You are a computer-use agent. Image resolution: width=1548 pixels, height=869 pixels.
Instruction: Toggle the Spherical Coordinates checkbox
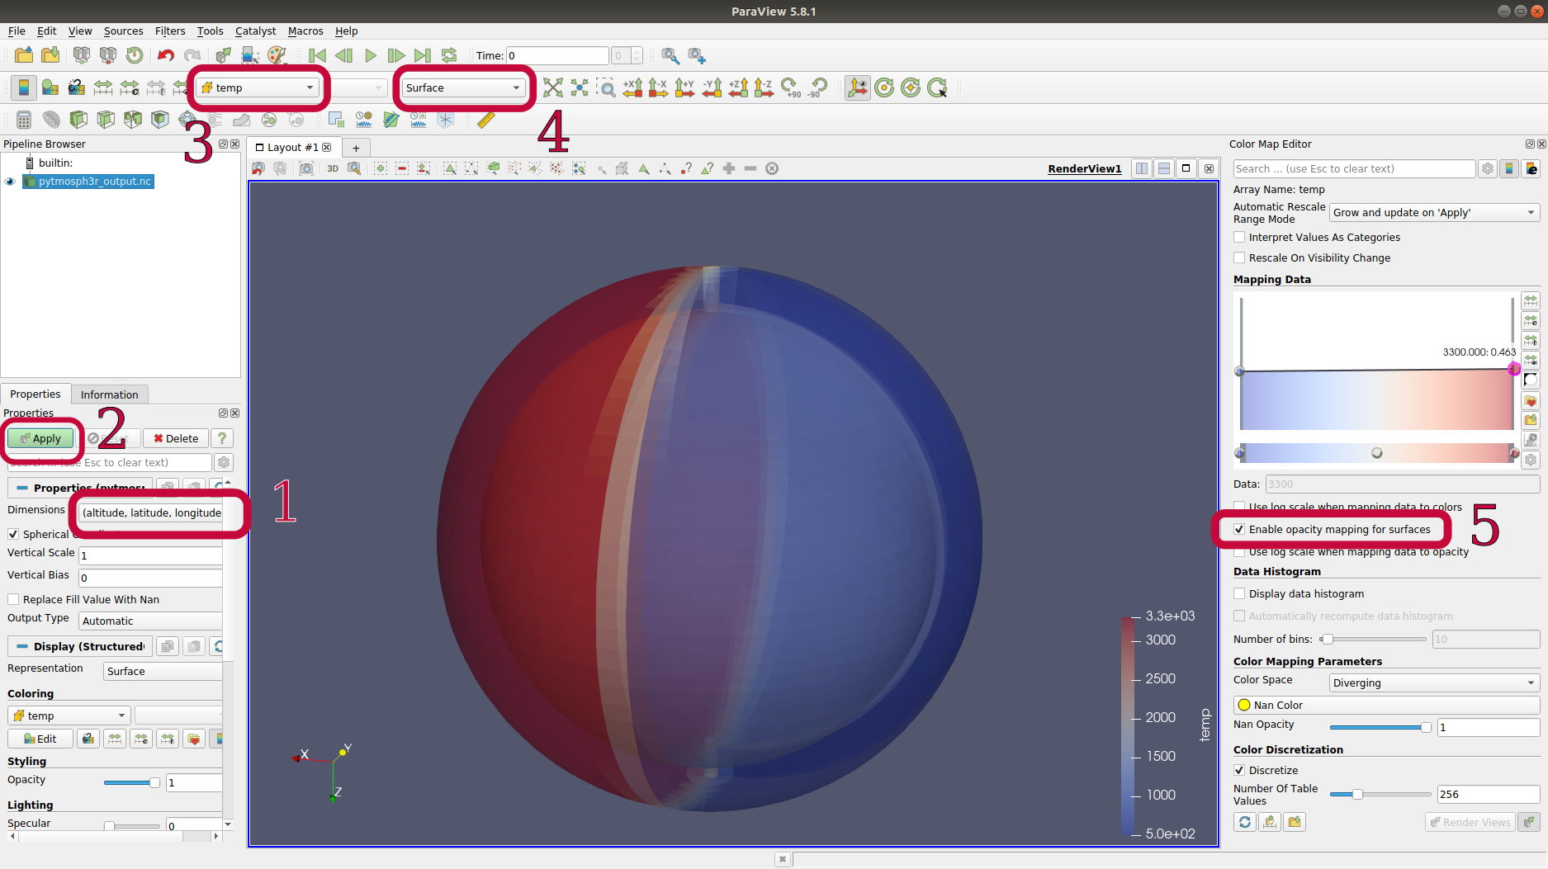coord(13,534)
